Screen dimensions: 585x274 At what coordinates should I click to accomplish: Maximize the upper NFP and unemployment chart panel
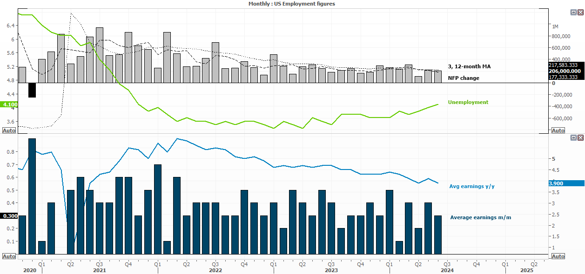pyautogui.click(x=574, y=13)
